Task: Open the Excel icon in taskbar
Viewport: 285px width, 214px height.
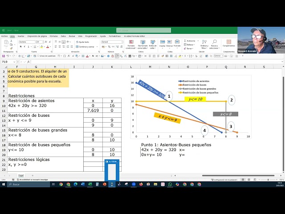Action: (90, 184)
